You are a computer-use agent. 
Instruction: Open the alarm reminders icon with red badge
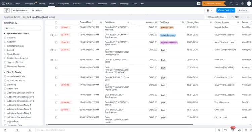[233, 130]
